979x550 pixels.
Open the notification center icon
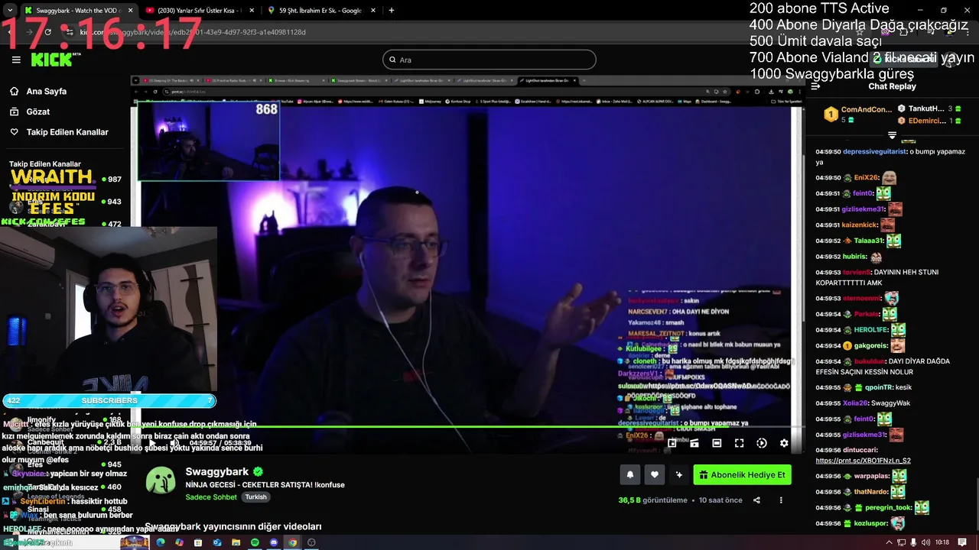[x=961, y=542]
